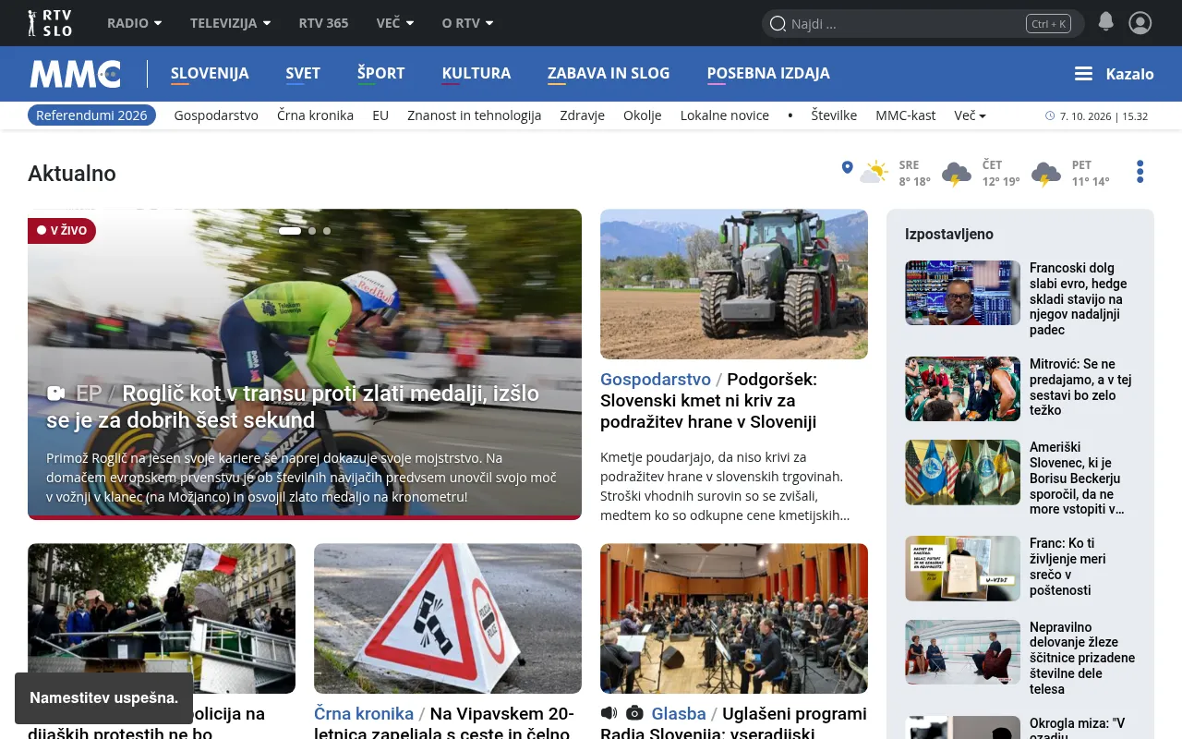Click the Najdi search field

tap(923, 24)
